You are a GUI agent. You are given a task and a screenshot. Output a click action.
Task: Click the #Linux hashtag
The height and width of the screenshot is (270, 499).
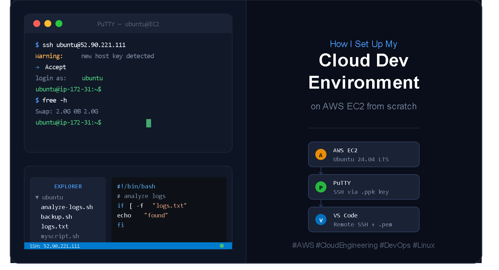pyautogui.click(x=424, y=245)
